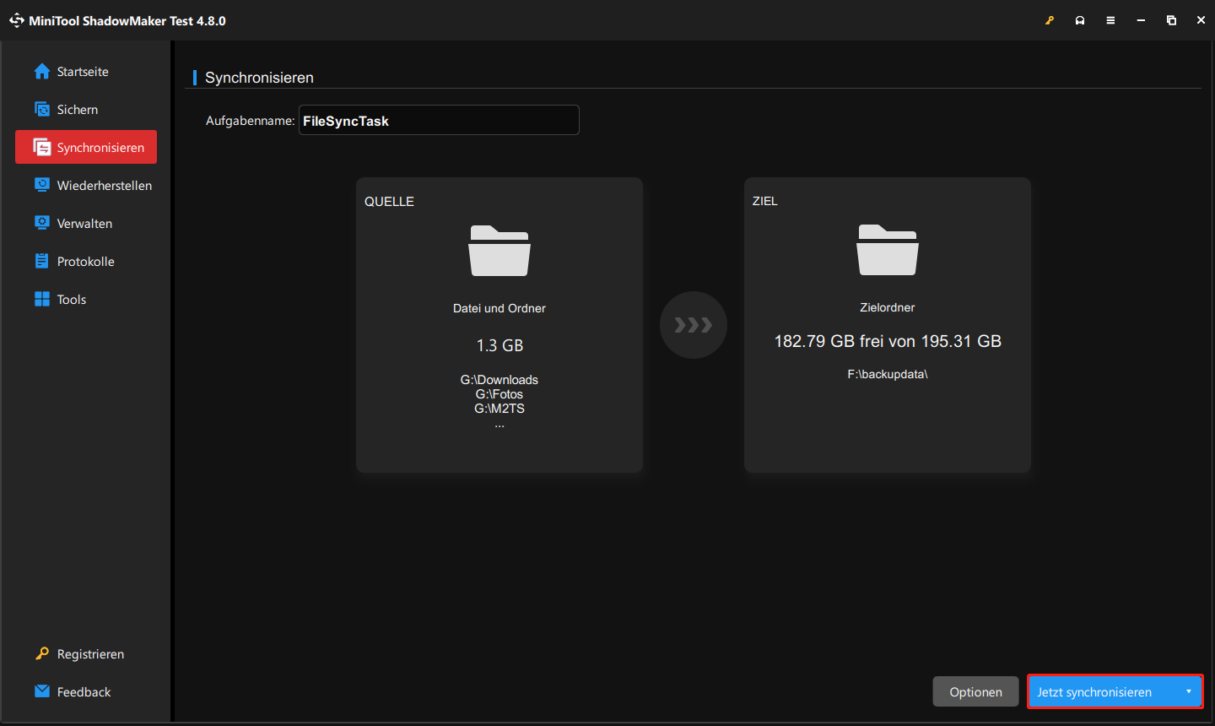Click the destination folder icon under ZIEL
Screen dimensions: 1215x726
point(888,250)
